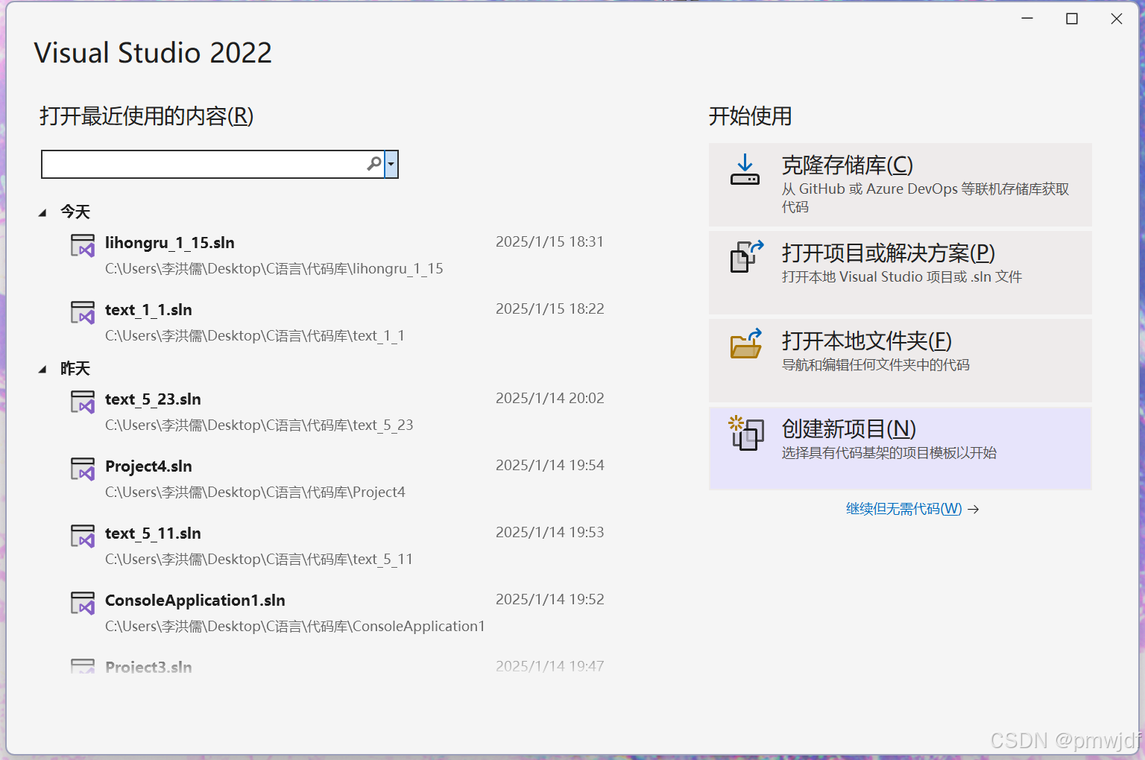Open the search filter dropdown arrow
The width and height of the screenshot is (1145, 760).
point(391,164)
